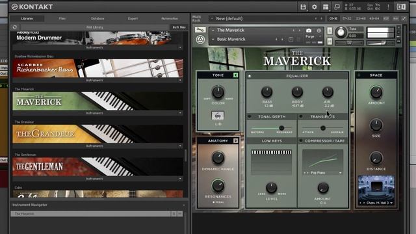Open the workspace layout panel icon
Screen dimensions: 416x234
click(326, 7)
